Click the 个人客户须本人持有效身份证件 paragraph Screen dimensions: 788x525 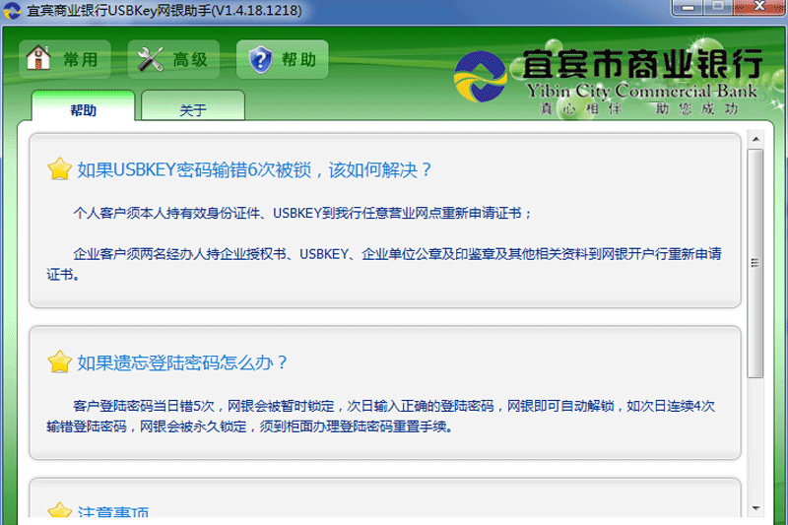coord(302,213)
